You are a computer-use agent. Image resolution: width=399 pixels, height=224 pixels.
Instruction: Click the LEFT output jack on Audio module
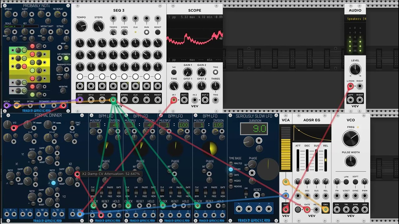tap(350, 100)
